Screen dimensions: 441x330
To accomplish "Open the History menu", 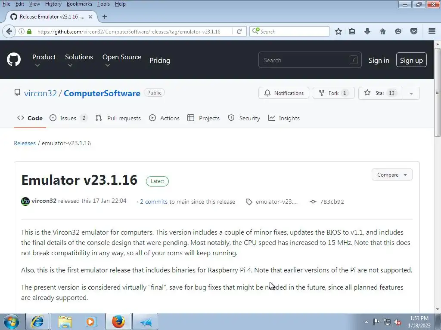I will click(53, 4).
